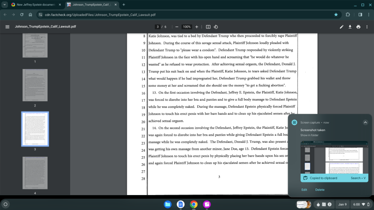Zoom out the PDF with minus
This screenshot has width=374, height=210.
point(177,27)
